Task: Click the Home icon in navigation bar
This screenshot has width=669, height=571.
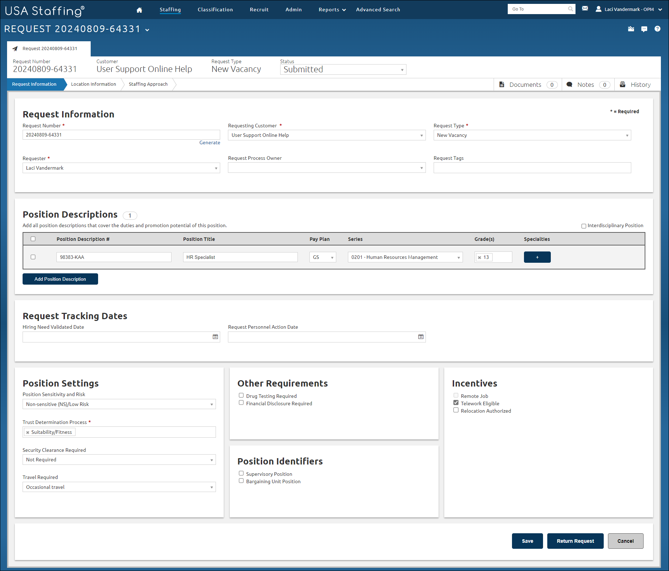Action: (139, 10)
